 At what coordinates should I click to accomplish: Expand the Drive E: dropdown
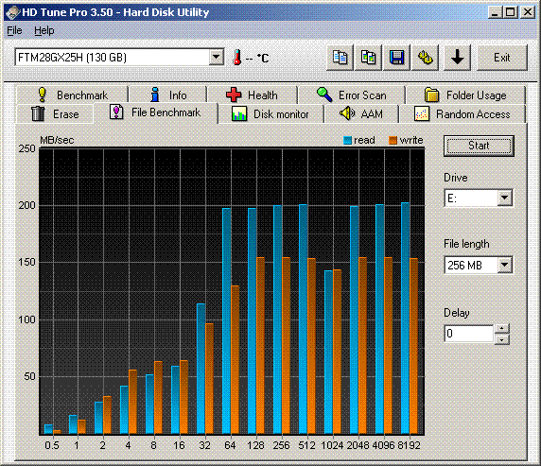[505, 198]
